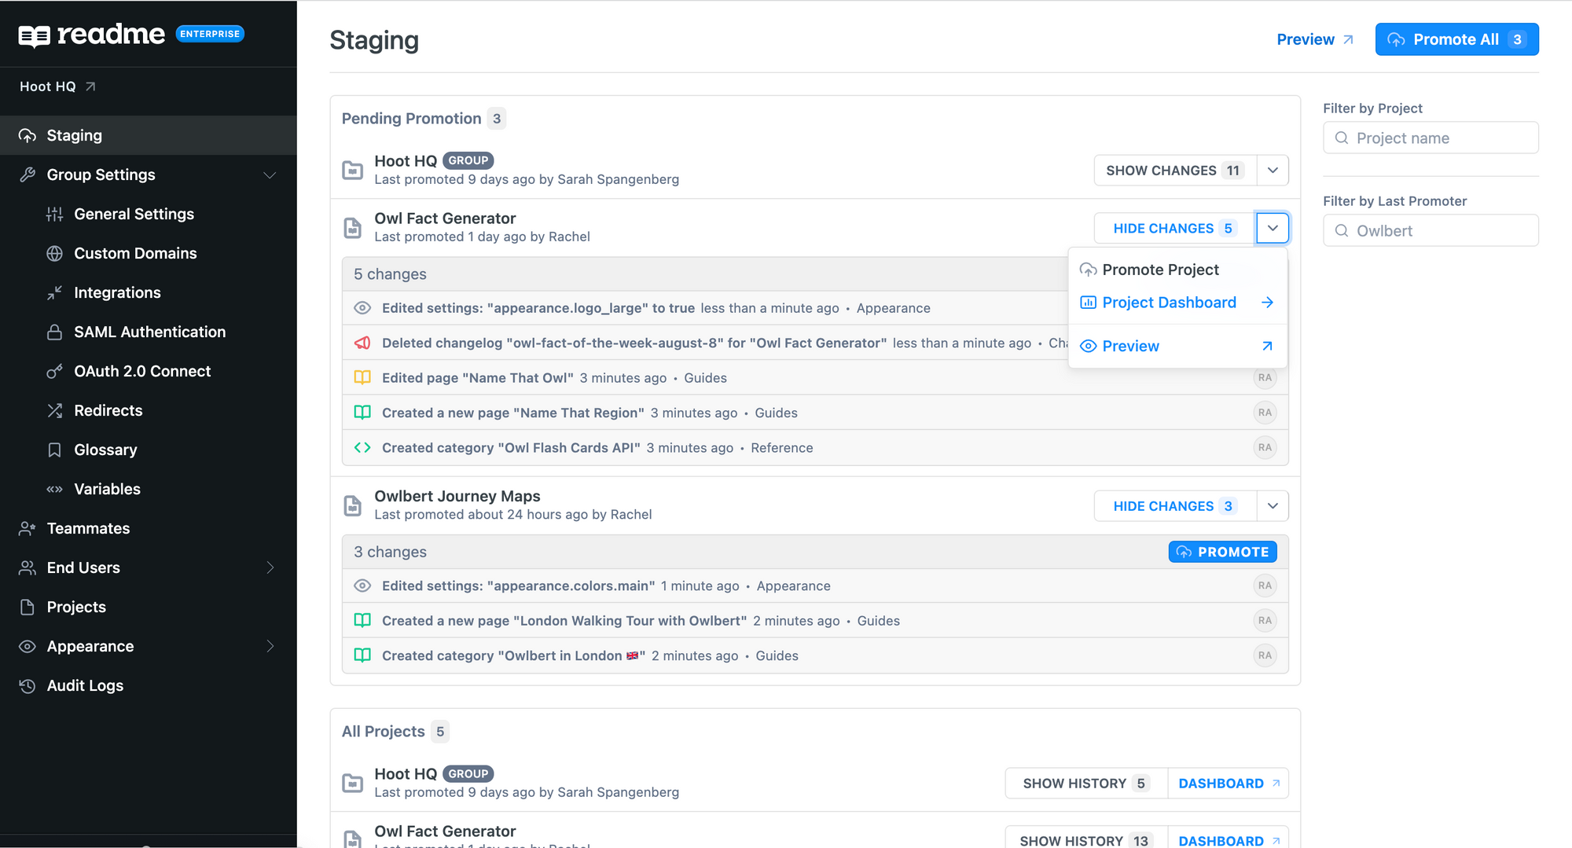Click the RA avatar on London Walking Tour row
The height and width of the screenshot is (848, 1572).
(x=1265, y=620)
